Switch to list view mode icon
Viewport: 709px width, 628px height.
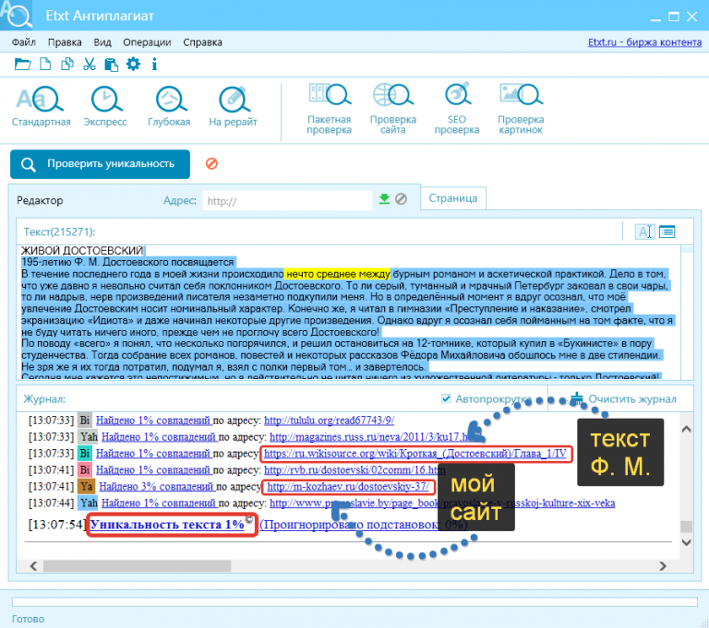(x=667, y=231)
